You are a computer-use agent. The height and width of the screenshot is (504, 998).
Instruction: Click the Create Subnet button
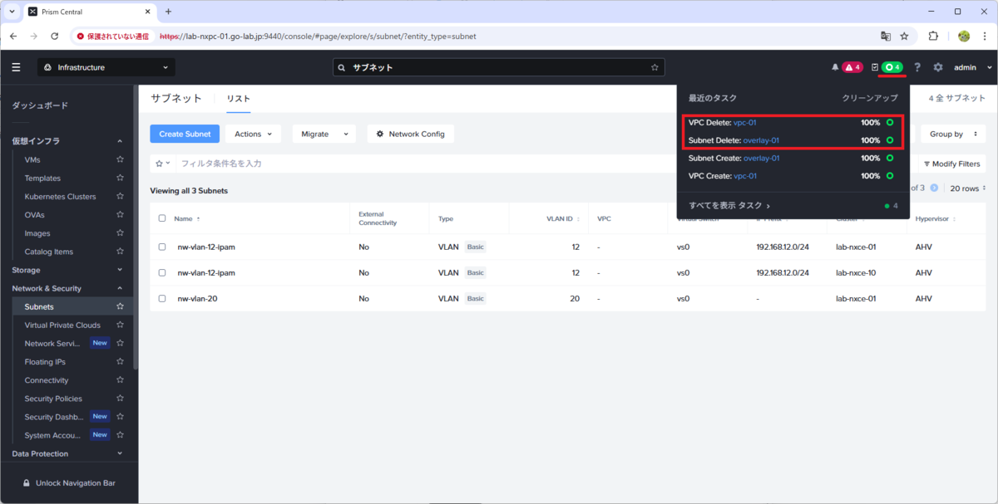(185, 134)
